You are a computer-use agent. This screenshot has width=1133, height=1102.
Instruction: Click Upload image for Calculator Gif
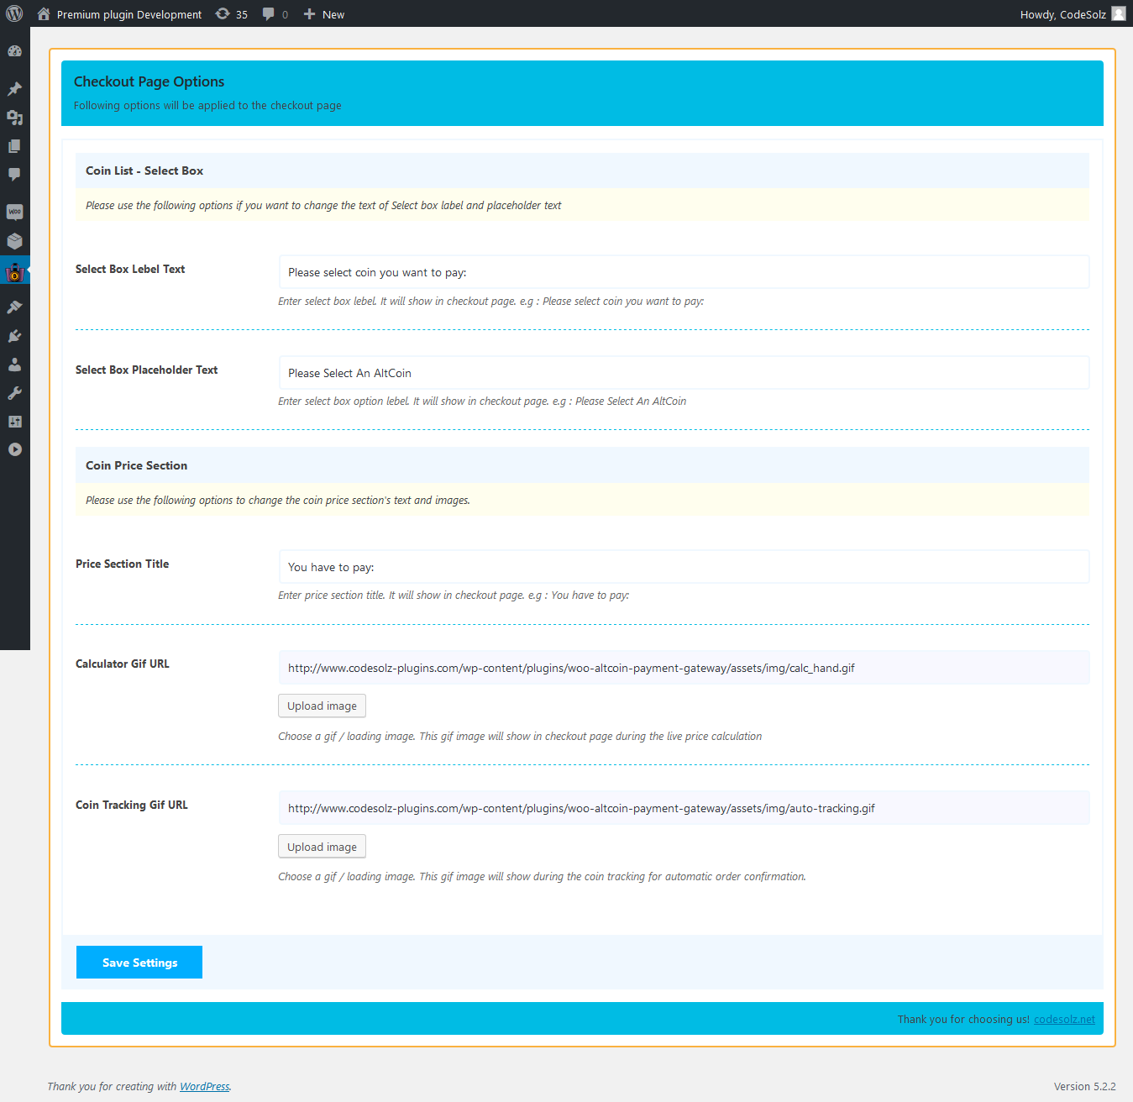(322, 706)
